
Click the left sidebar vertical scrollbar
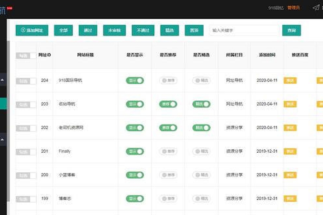[8, 121]
